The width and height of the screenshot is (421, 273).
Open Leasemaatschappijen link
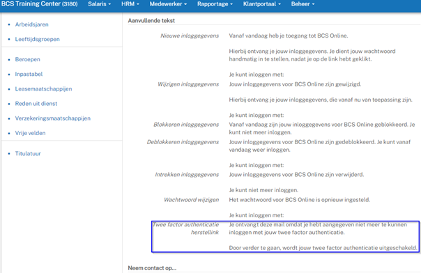pyautogui.click(x=43, y=88)
